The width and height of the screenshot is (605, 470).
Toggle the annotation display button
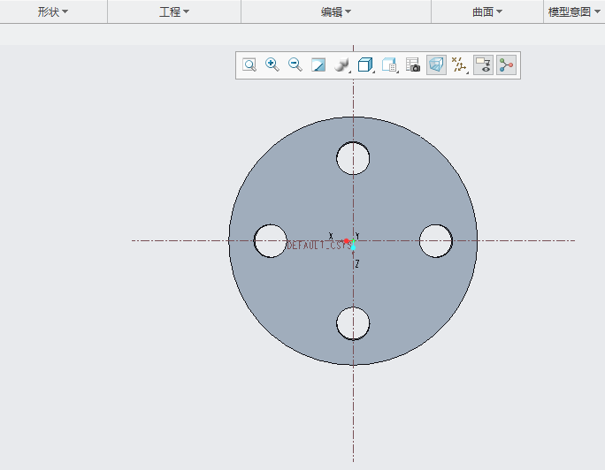483,64
